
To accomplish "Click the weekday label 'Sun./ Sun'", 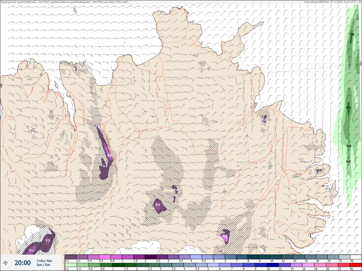I will point(43,265).
